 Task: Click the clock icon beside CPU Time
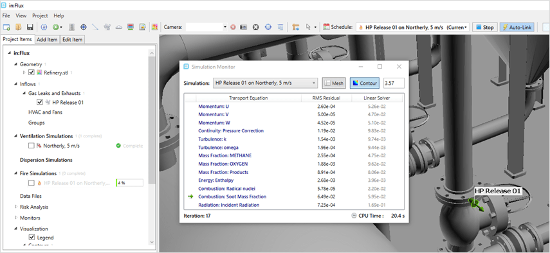(x=354, y=216)
